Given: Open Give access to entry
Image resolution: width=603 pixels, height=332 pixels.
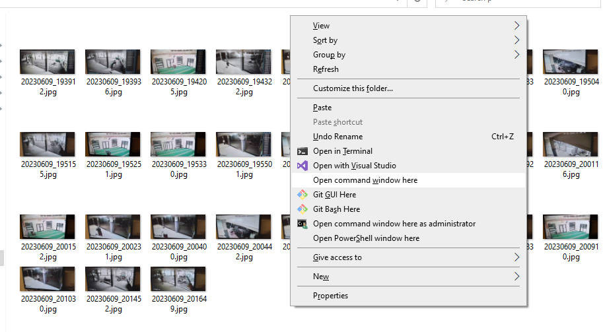Looking at the screenshot, I should (x=408, y=257).
